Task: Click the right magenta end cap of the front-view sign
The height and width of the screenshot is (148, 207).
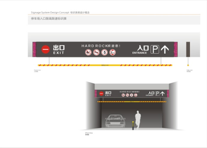Action: [176, 49]
